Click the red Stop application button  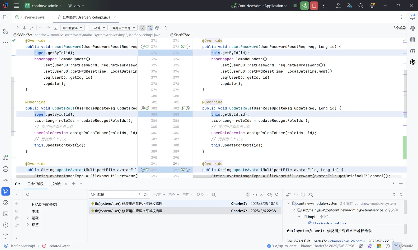pyautogui.click(x=314, y=5)
